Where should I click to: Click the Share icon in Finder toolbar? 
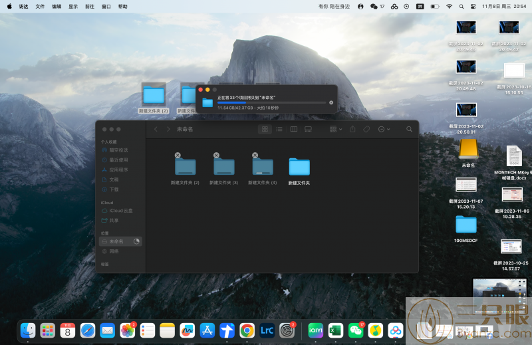pos(352,129)
